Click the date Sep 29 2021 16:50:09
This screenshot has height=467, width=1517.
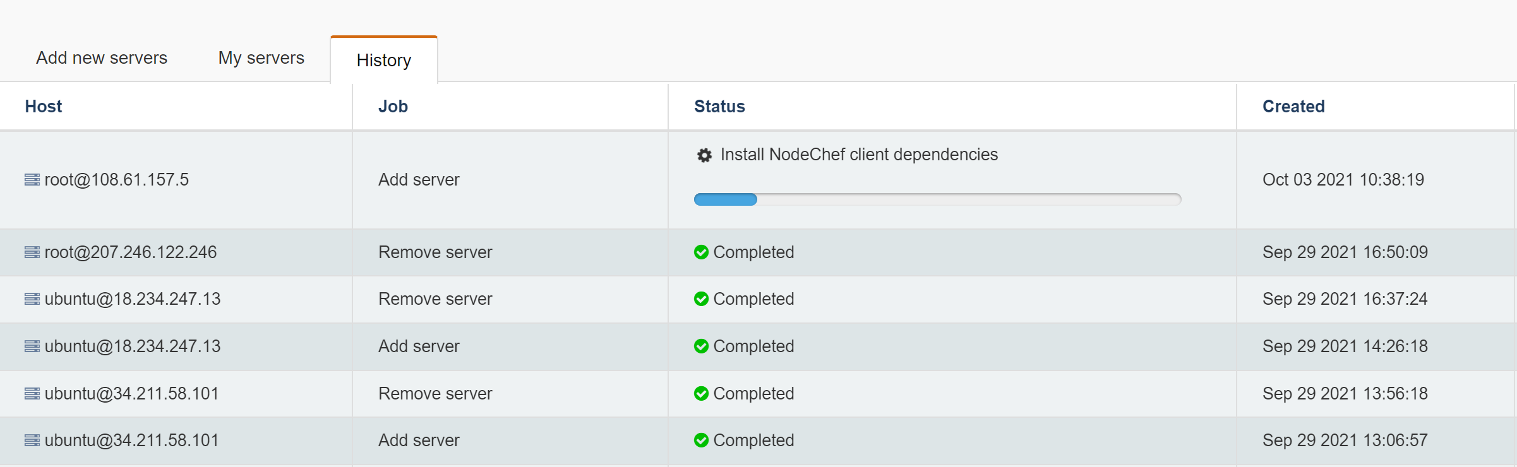tap(1345, 252)
